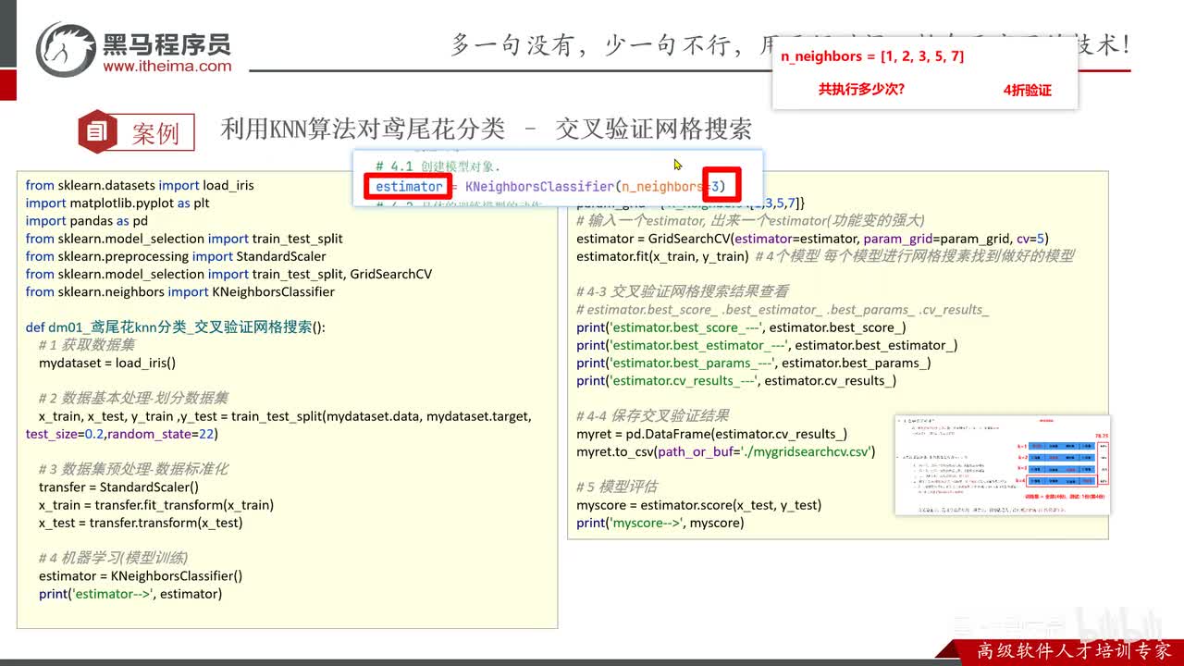Click the 'estimator = KNeighborsClassifier()' line
The height and width of the screenshot is (666, 1184).
(141, 575)
